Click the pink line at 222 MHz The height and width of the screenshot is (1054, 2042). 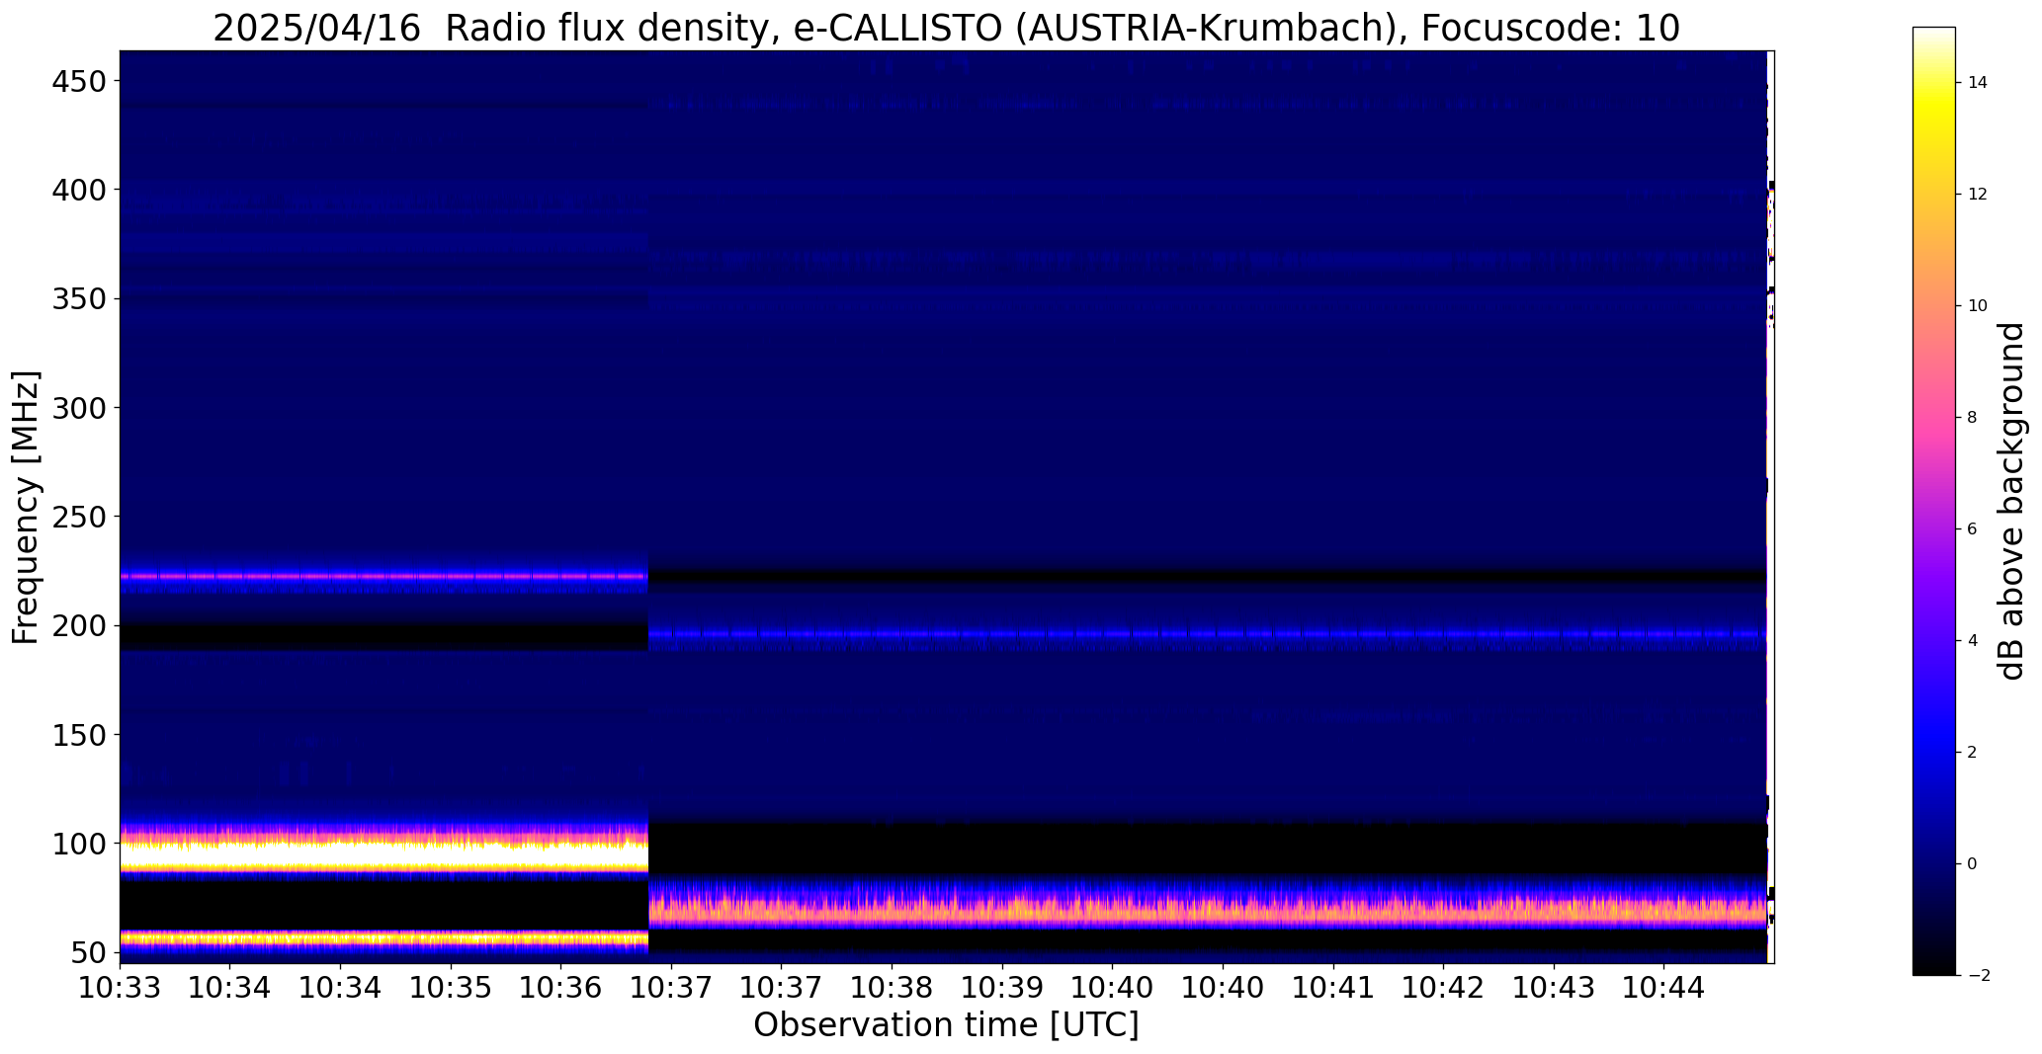(383, 576)
